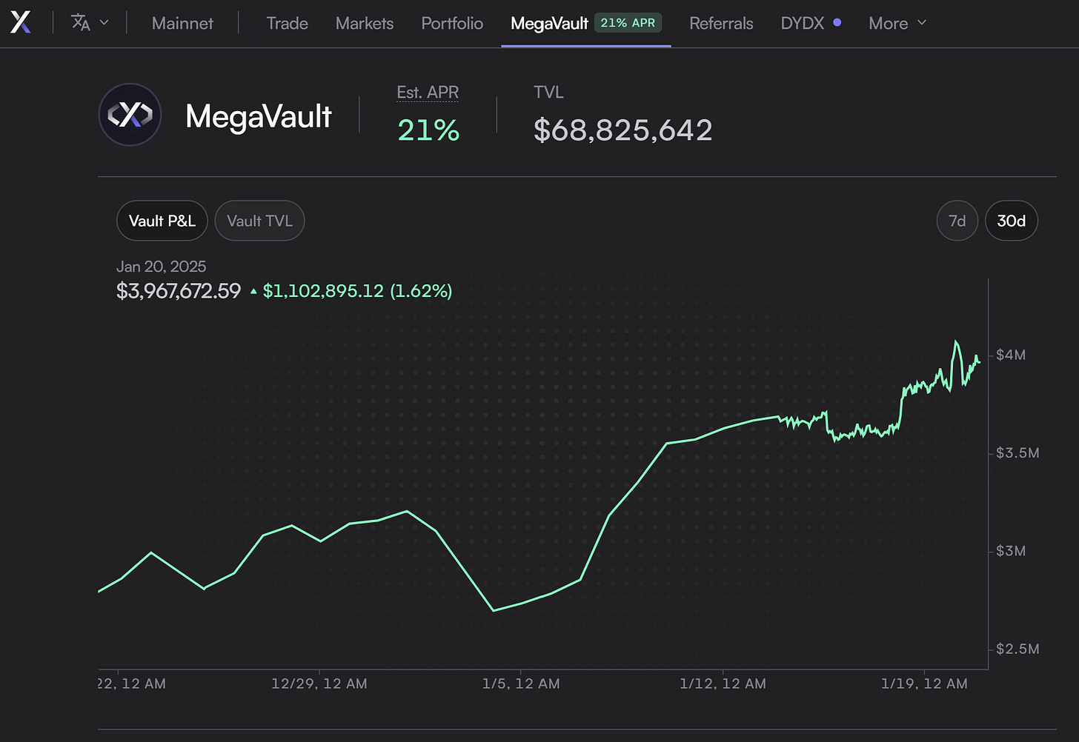Viewport: 1079px width, 742px height.
Task: Expand the More menu
Action: (897, 23)
